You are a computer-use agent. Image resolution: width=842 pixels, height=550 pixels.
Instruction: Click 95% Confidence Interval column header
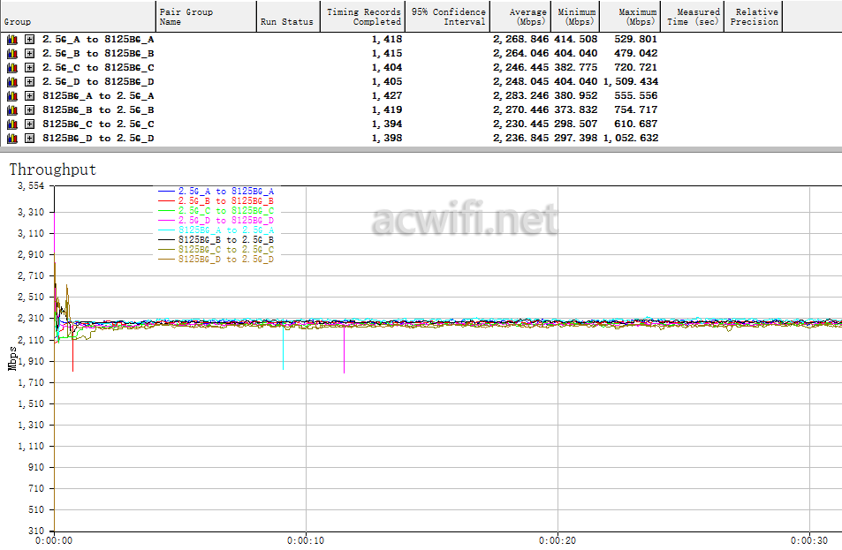tap(447, 17)
